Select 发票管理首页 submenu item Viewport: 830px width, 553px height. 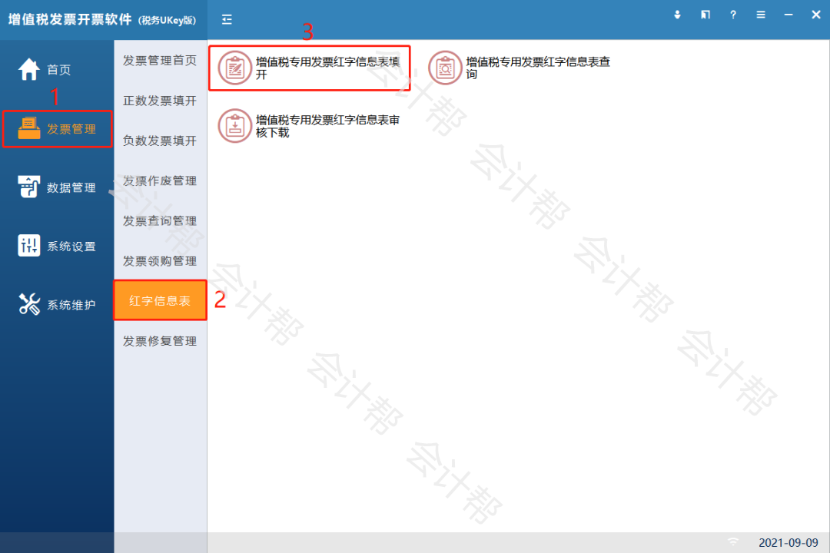pos(160,61)
